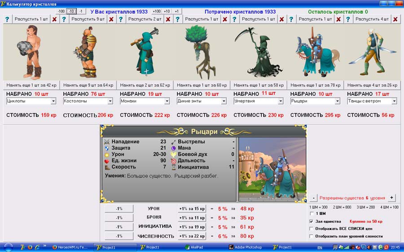404x252 pixels.
Task: Decrease ИНИЦИАТИВА with its -1% button
Action: point(119,227)
